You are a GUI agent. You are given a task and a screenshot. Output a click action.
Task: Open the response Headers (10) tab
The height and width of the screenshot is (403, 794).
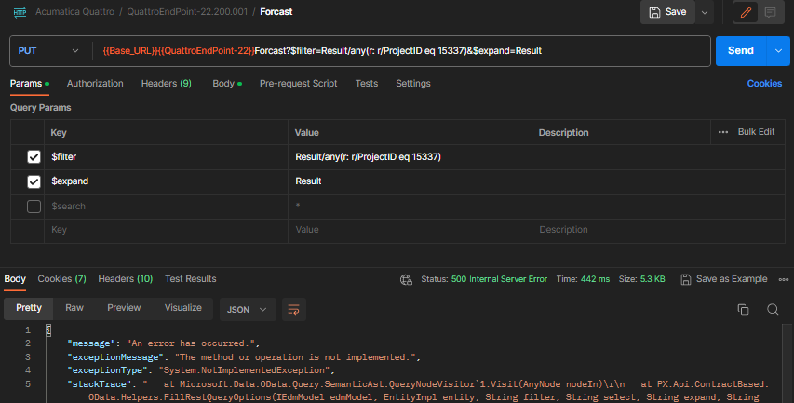tap(125, 279)
